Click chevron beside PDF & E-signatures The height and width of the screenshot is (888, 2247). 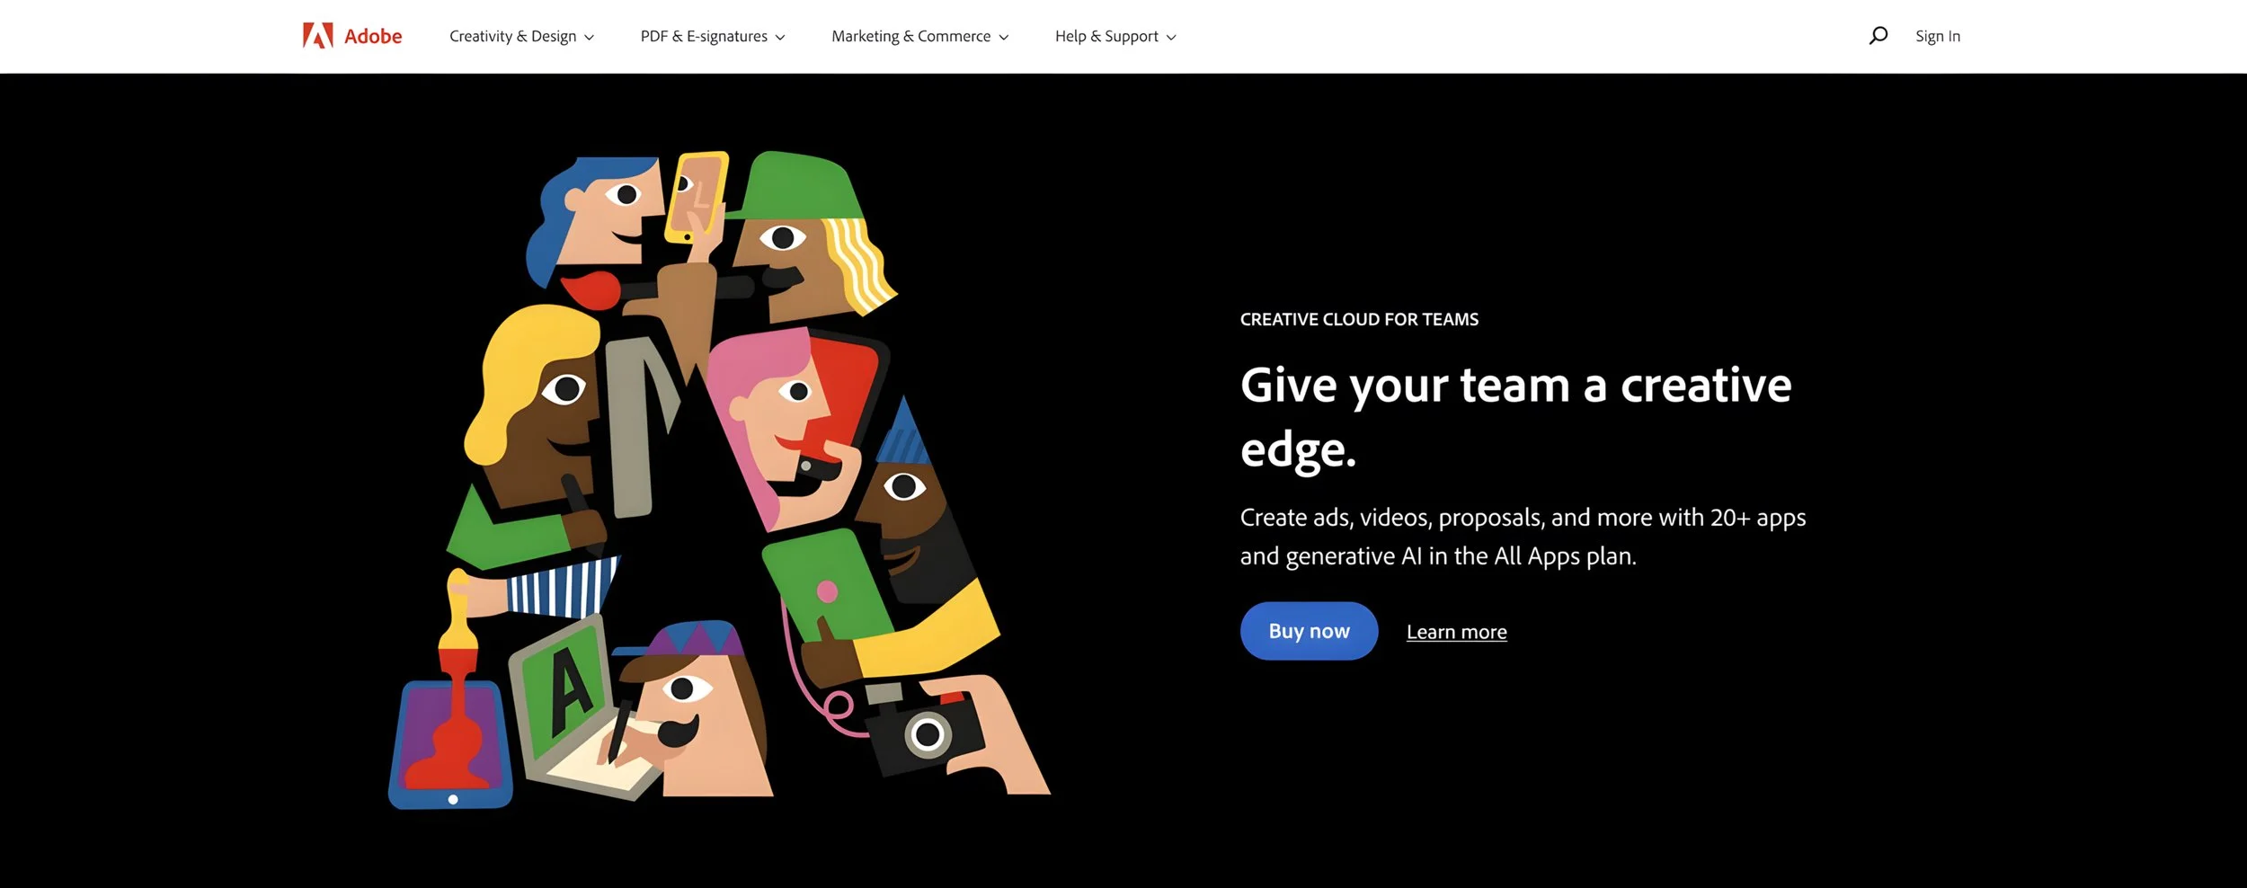click(780, 38)
